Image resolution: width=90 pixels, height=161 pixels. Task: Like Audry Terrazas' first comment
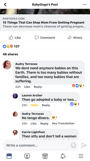pos(27,87)
